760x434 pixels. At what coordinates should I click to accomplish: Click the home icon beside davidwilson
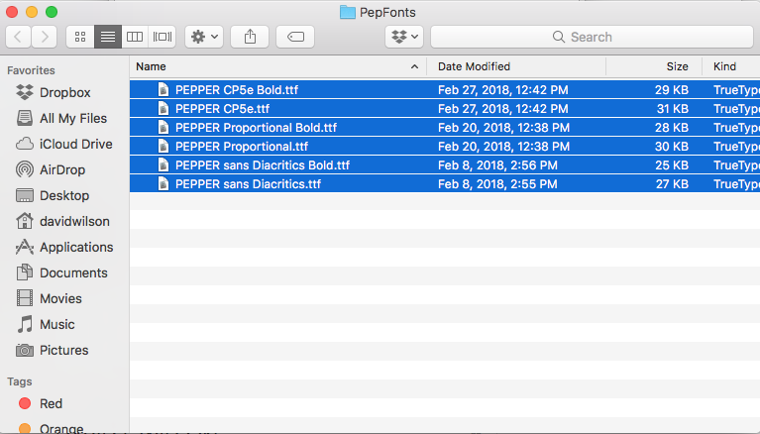pos(25,221)
